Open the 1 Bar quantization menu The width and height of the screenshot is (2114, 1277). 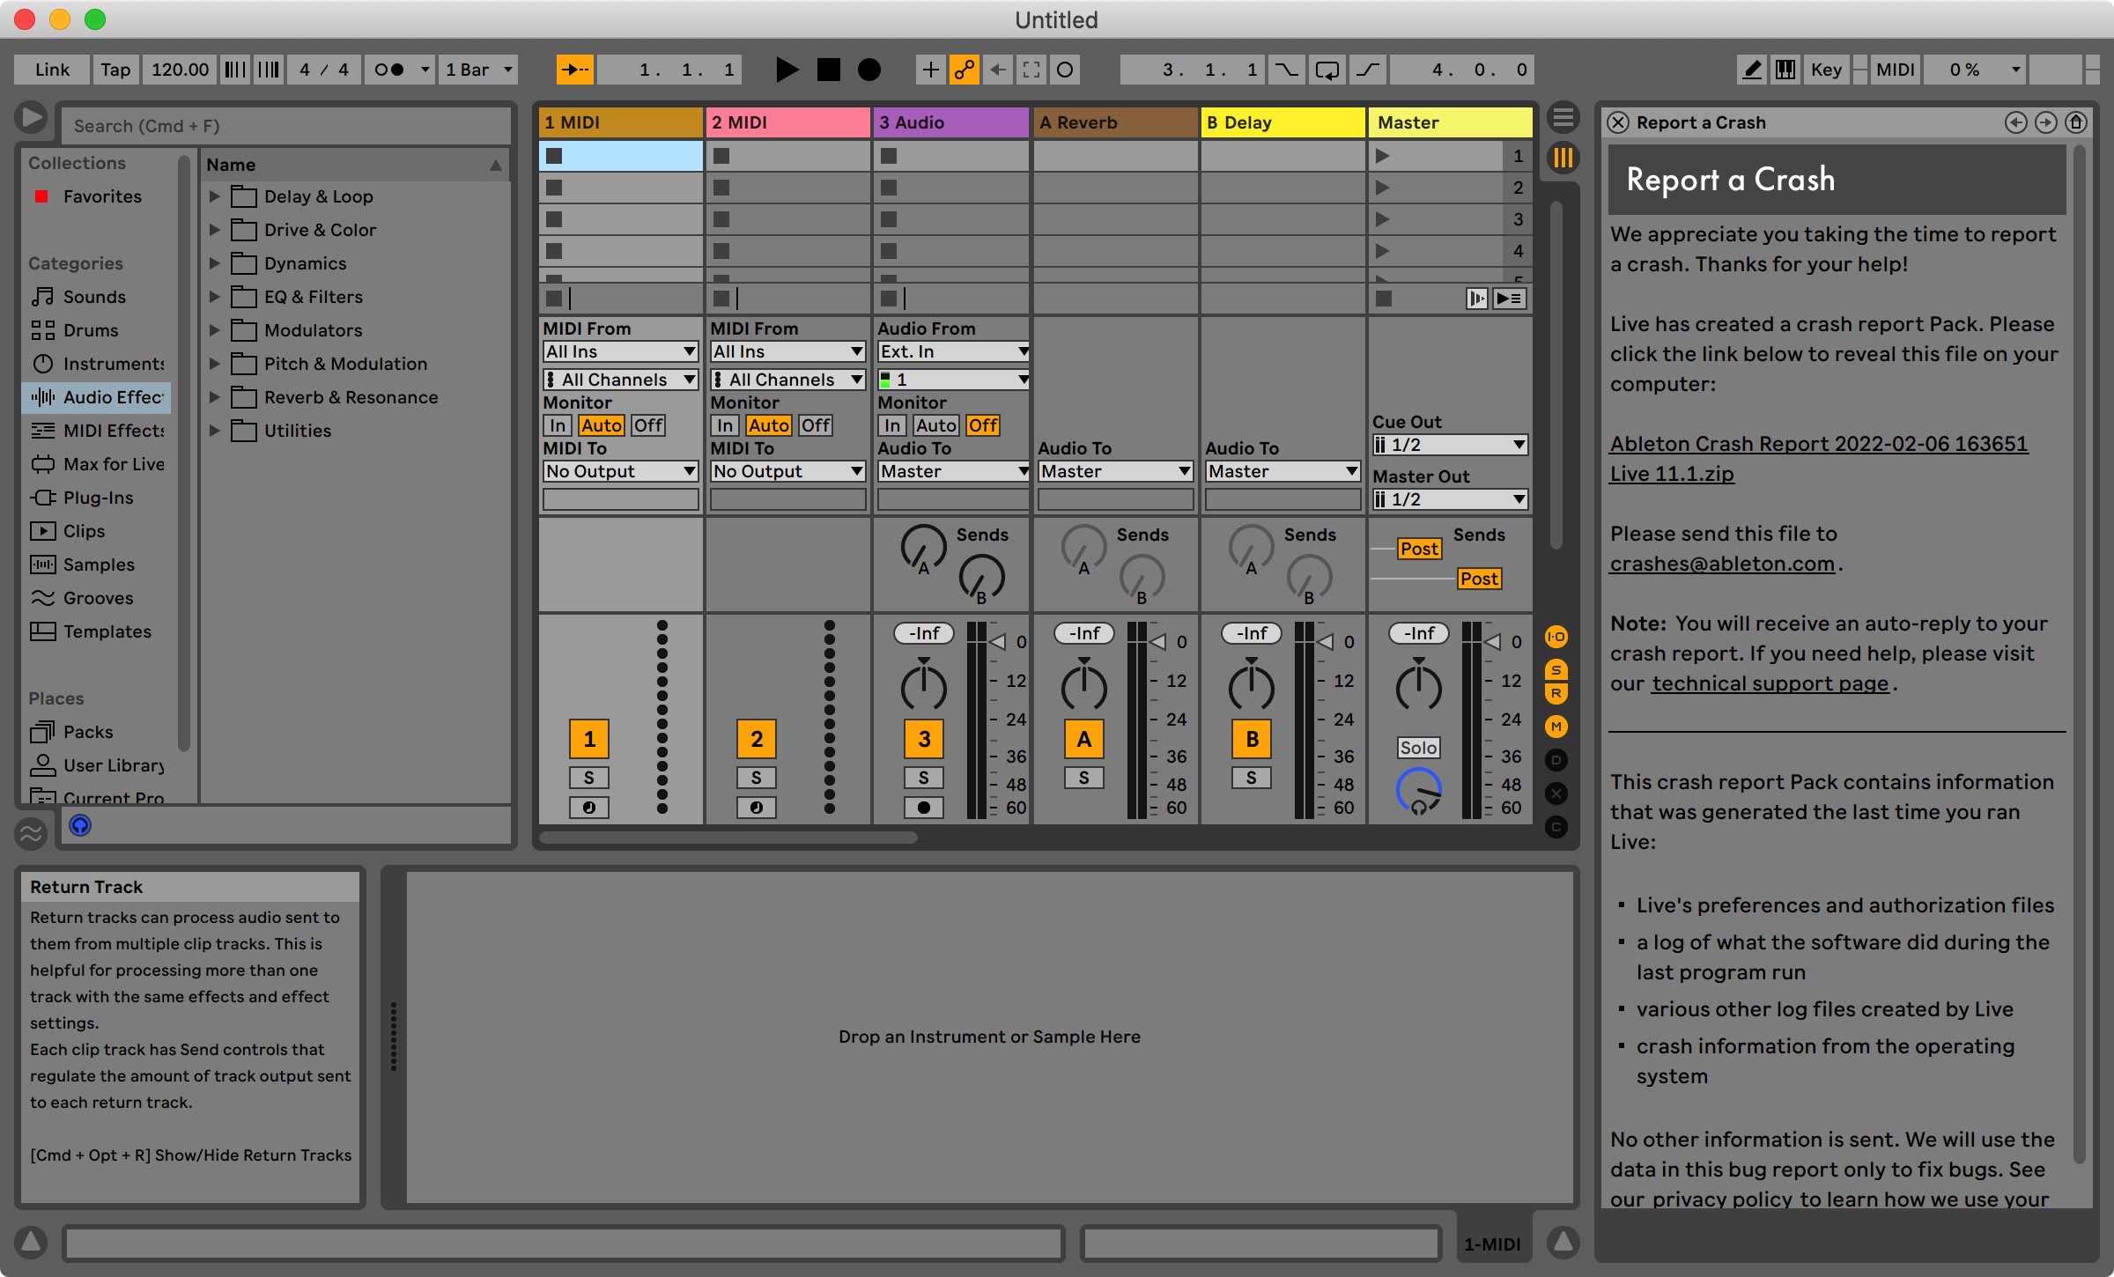coord(479,70)
